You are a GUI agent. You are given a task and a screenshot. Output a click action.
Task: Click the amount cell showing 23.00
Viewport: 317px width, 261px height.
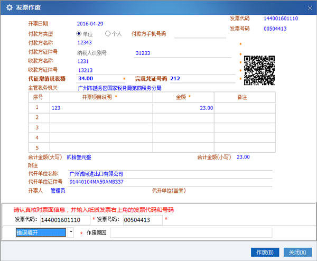(x=183, y=108)
